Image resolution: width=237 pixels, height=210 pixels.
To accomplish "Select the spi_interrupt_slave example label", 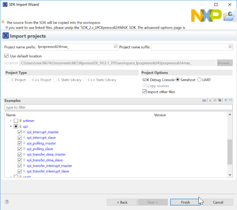I will coord(41,138).
